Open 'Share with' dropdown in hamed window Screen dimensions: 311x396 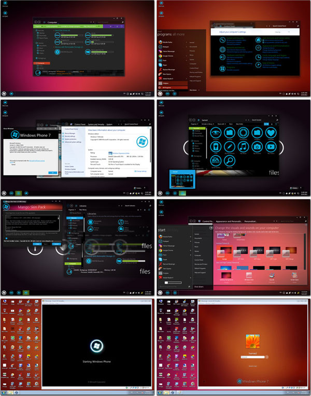tap(222, 124)
